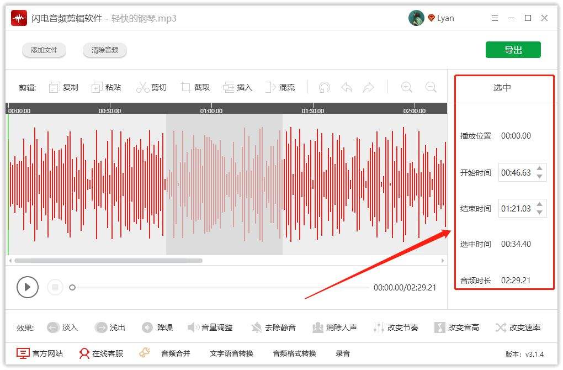Click the 淡入 fade-in effect icon
This screenshot has width=563, height=370.
tap(52, 327)
